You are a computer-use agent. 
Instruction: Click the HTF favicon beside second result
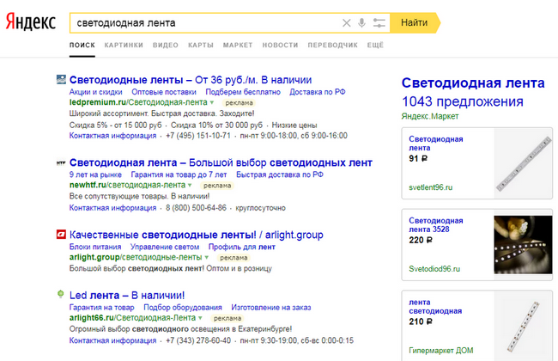pos(61,162)
